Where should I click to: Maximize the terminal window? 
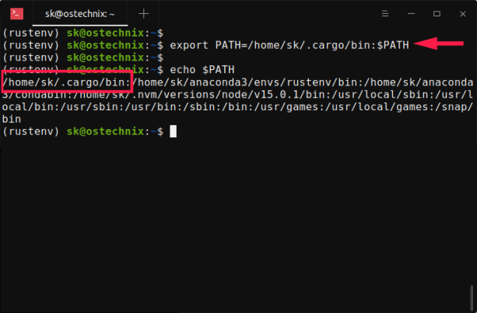(437, 13)
